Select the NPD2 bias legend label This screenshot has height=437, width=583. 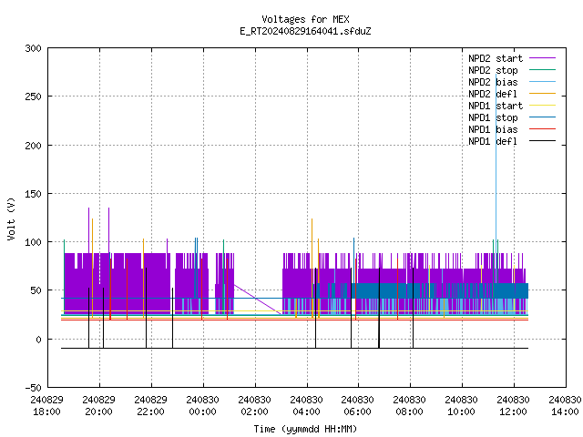pos(493,82)
